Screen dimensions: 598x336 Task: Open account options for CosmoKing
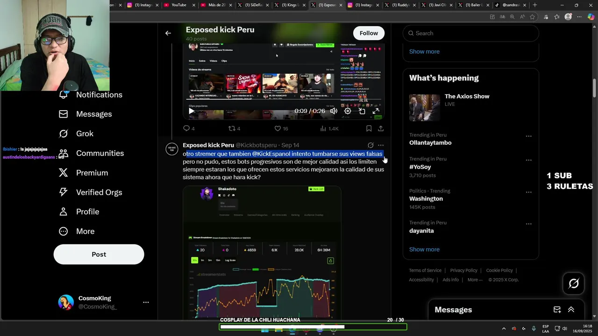146,302
